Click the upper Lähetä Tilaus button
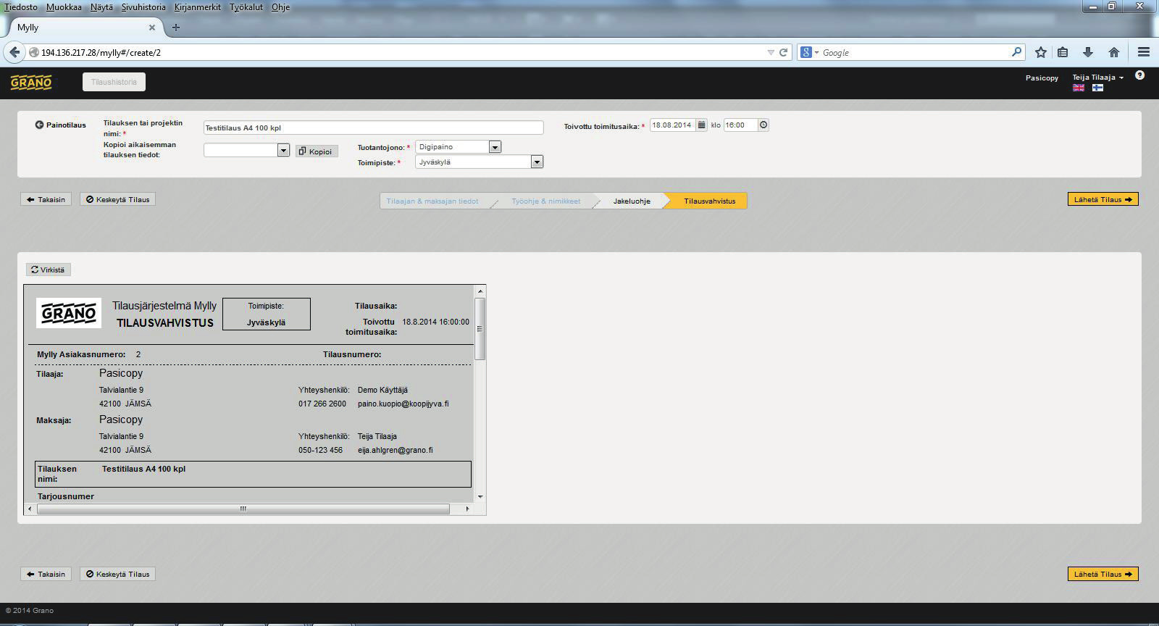This screenshot has height=626, width=1159. pos(1102,199)
